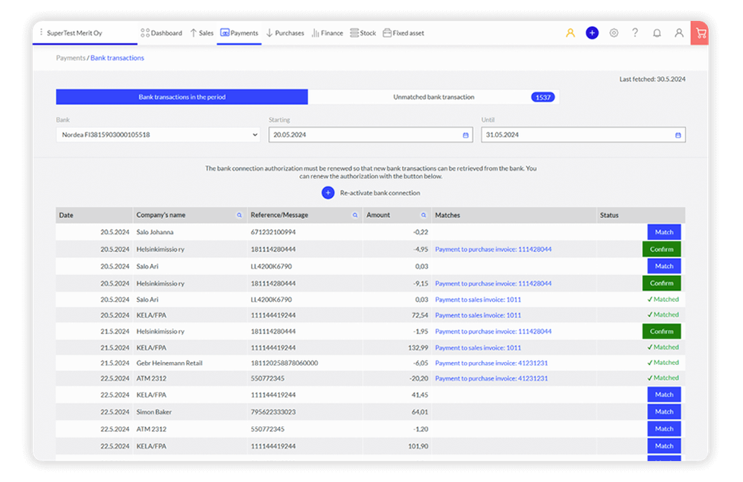Open sales invoice 1011 link in 72,54 row

click(478, 315)
